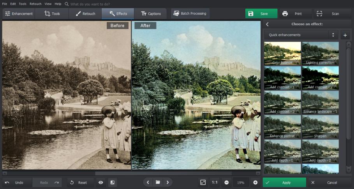Toggle the before/after split view icon
Viewport: 354px width, 189px height.
coord(112,182)
